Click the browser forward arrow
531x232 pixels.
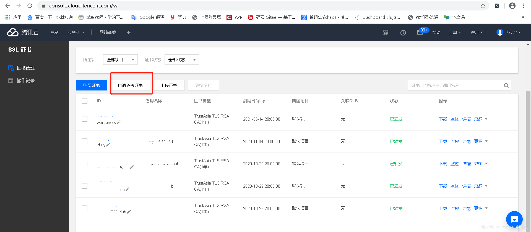coord(19,6)
